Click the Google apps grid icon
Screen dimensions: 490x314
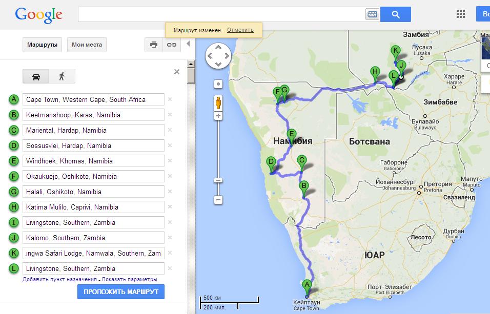click(460, 14)
